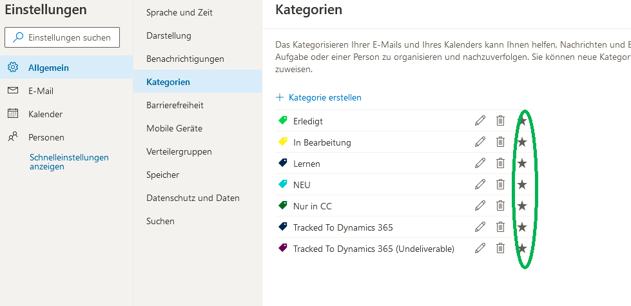631x306 pixels.
Task: Delete Tracked To Dynamics 365 category
Action: [x=500, y=227]
